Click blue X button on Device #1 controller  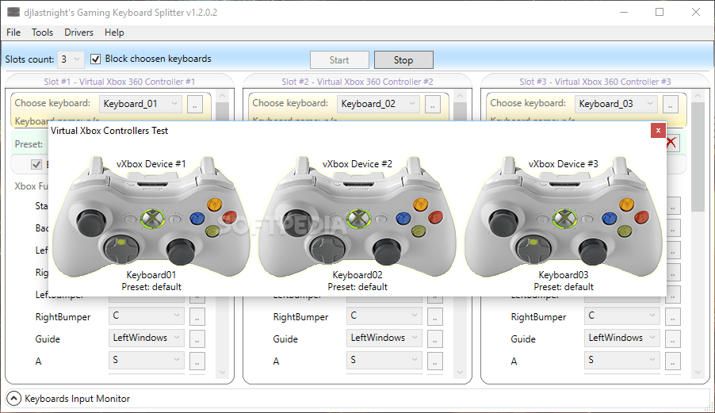[197, 218]
